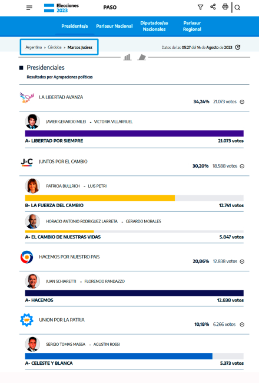The width and height of the screenshot is (259, 383).
Task: Open the Parlasur Nacional tab
Action: click(114, 26)
